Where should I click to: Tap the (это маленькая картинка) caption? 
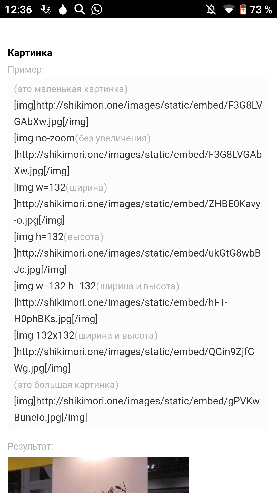coord(71,89)
